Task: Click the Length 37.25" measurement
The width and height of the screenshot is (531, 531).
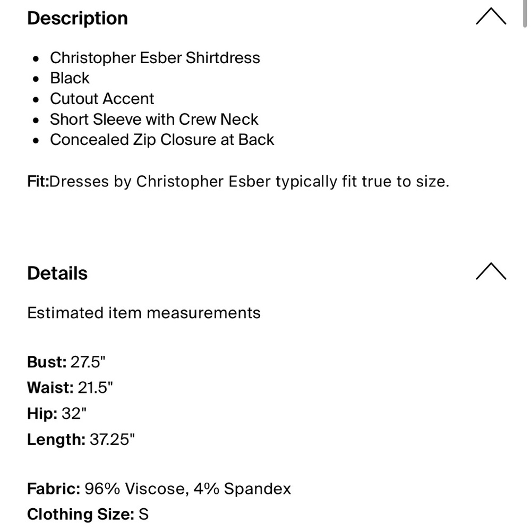Action: tap(81, 439)
